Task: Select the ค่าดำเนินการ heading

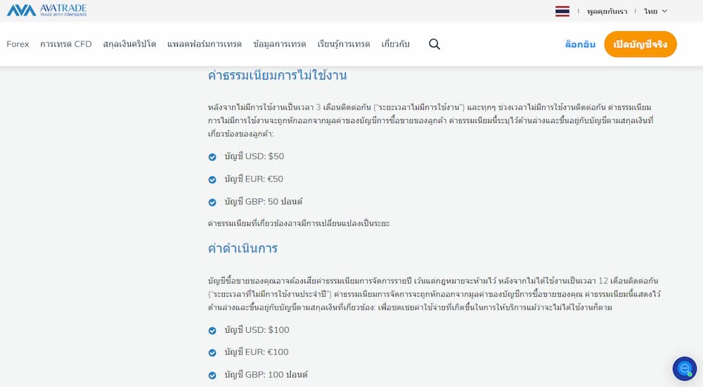Action: (243, 248)
